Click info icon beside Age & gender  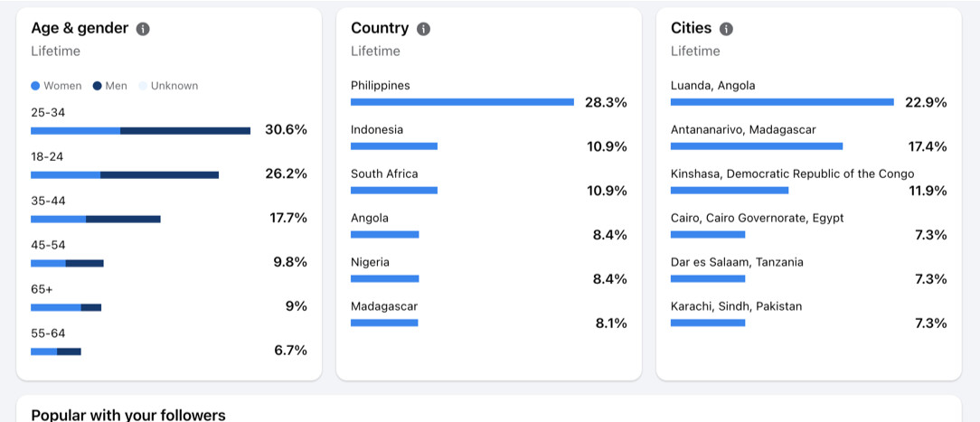143,29
